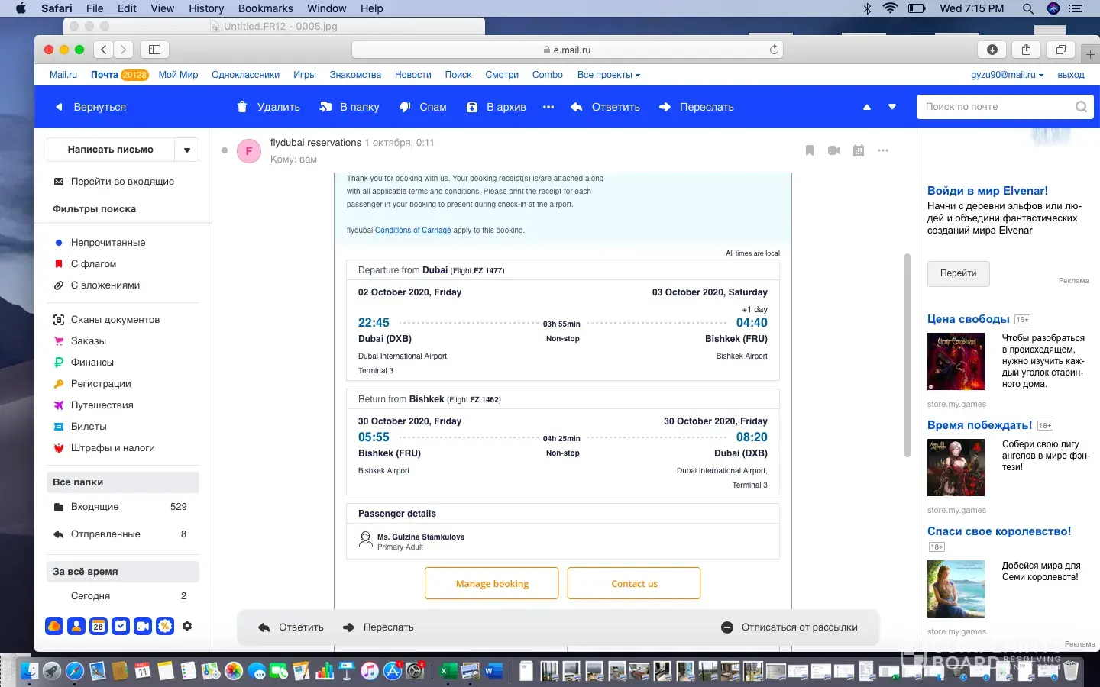
Task: Open Safari share icon
Action: pyautogui.click(x=1026, y=50)
